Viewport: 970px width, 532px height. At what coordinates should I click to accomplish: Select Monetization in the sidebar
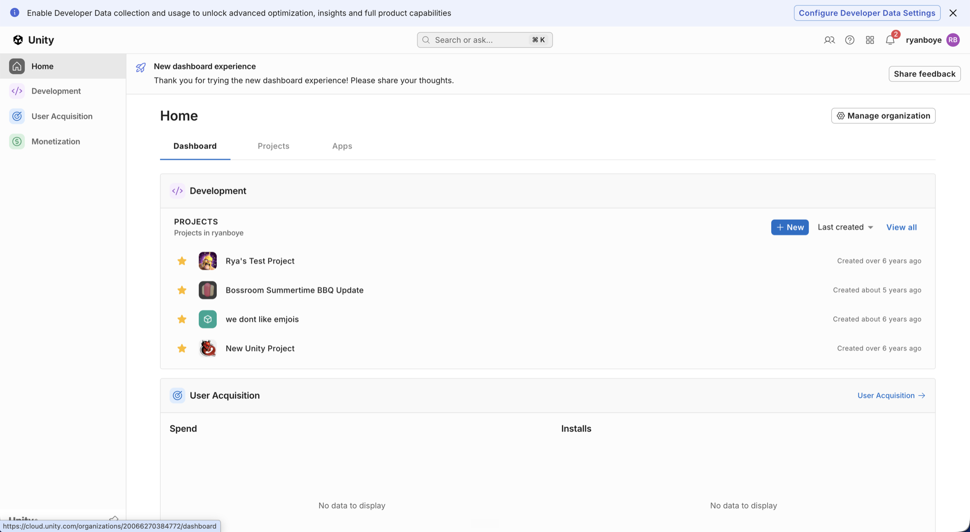(x=63, y=141)
